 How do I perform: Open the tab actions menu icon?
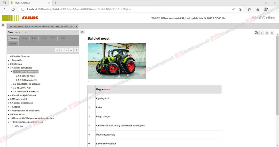pos(4,3)
